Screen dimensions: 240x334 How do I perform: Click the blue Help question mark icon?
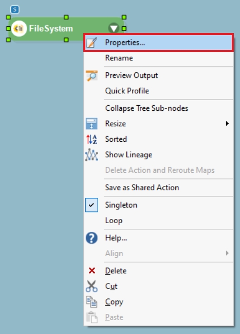pyautogui.click(x=91, y=238)
